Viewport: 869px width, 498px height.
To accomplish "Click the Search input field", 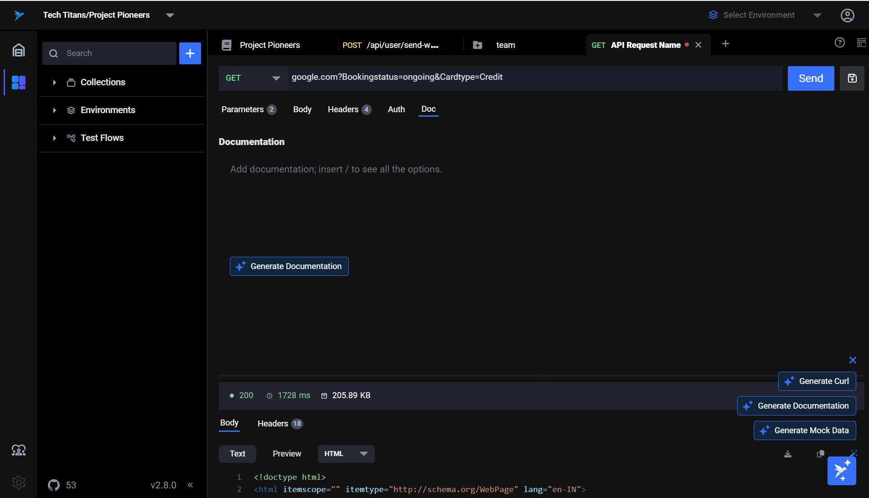I will 109,53.
